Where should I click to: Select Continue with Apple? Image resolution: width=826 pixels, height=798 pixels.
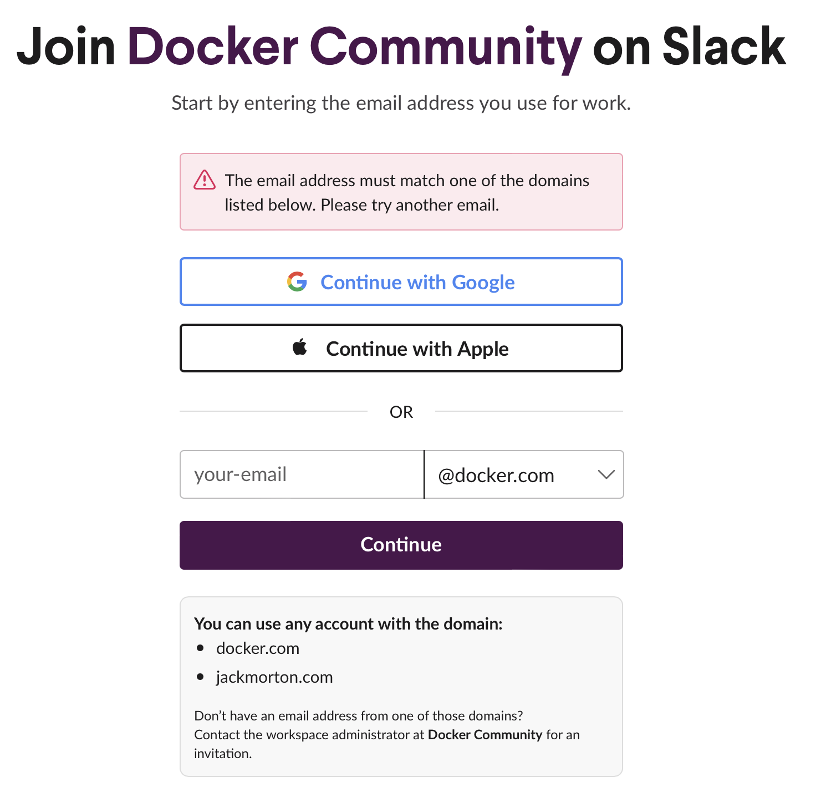(401, 348)
